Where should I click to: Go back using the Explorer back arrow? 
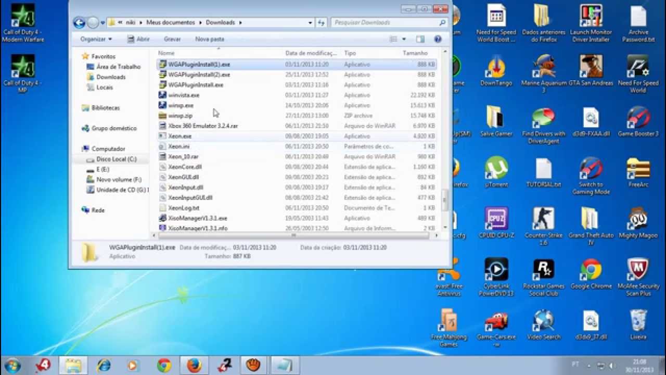(79, 22)
